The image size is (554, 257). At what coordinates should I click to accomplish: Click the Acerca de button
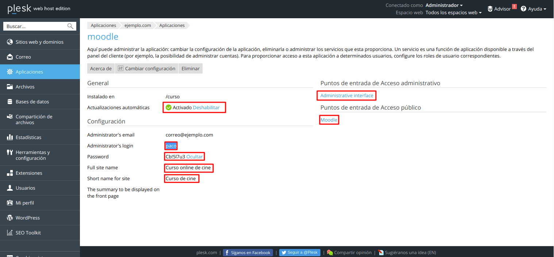point(101,68)
